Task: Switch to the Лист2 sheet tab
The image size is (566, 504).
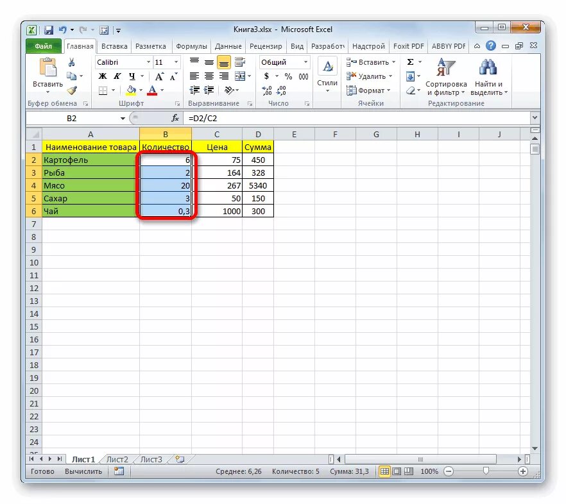Action: point(117,459)
